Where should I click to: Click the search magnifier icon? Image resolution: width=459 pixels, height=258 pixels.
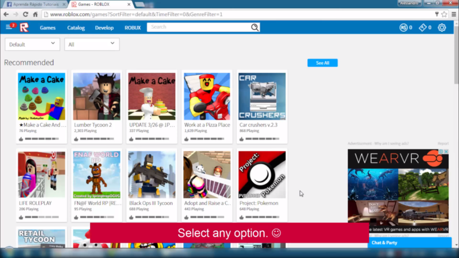[255, 27]
